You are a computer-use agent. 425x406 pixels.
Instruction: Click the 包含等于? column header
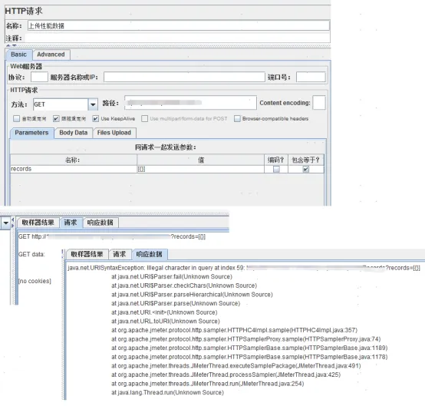click(x=306, y=160)
